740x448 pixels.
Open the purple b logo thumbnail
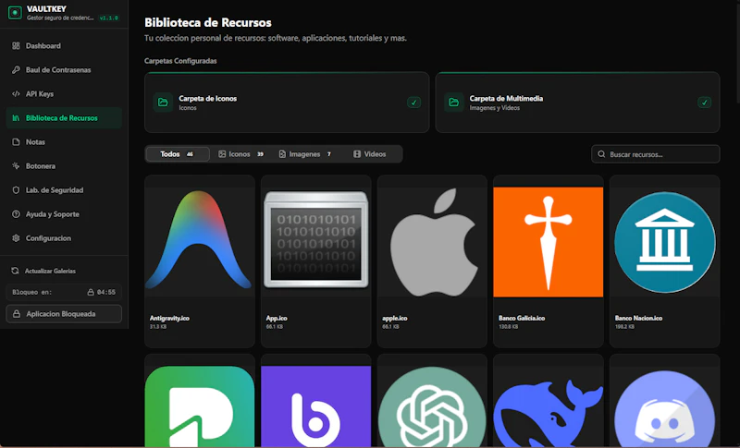[x=315, y=406]
